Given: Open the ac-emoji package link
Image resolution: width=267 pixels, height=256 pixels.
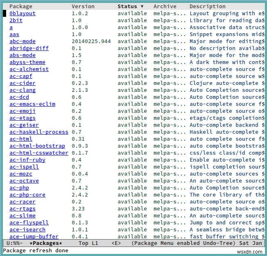Looking at the screenshot, I should [23, 111].
